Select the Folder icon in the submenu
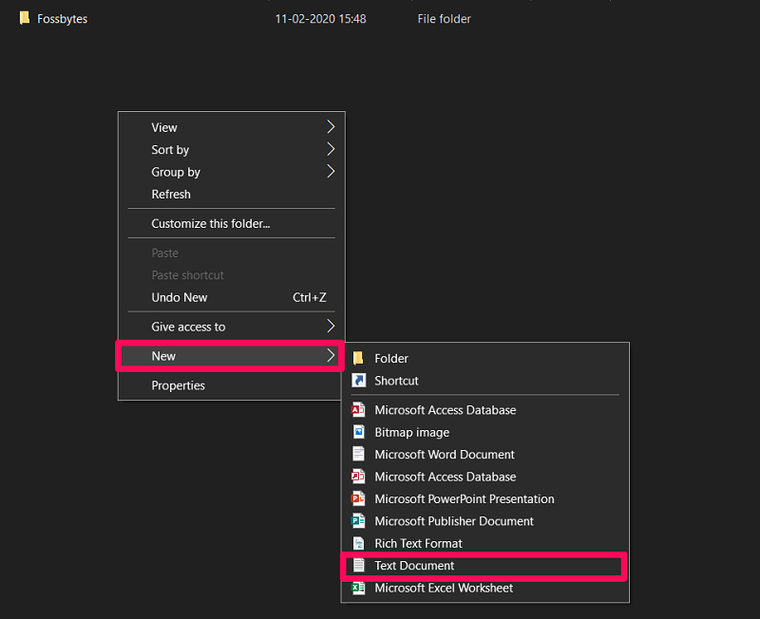The image size is (760, 619). (359, 358)
